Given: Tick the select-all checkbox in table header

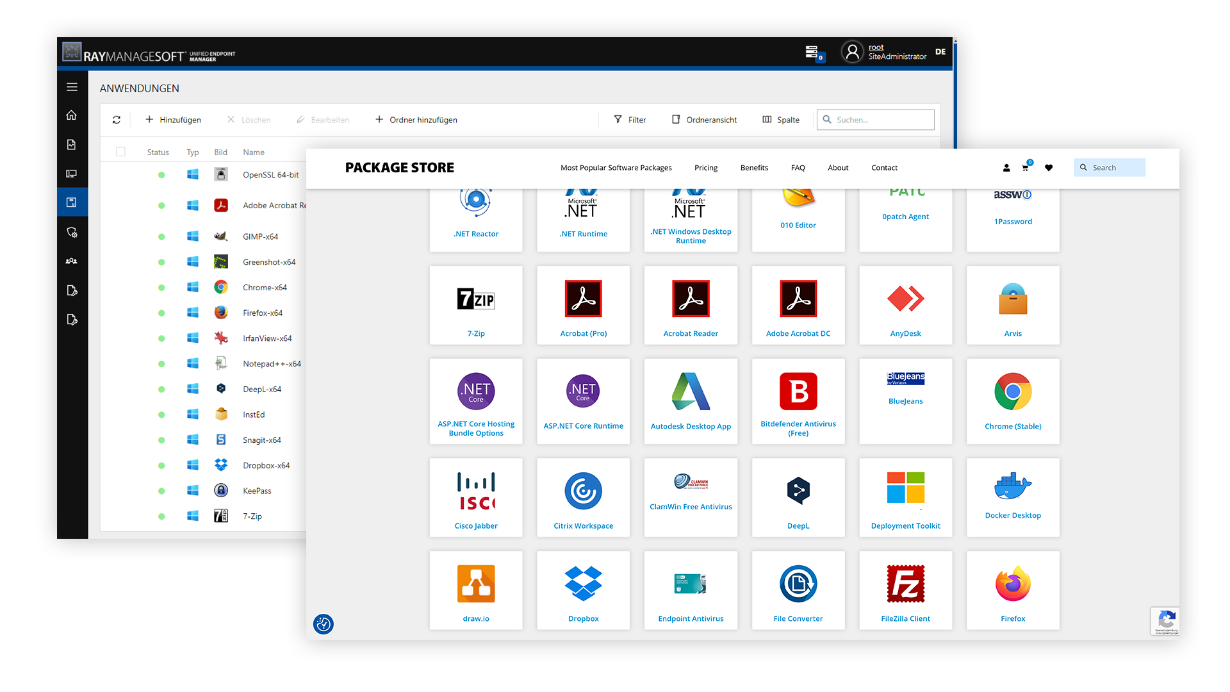Looking at the screenshot, I should (x=120, y=152).
